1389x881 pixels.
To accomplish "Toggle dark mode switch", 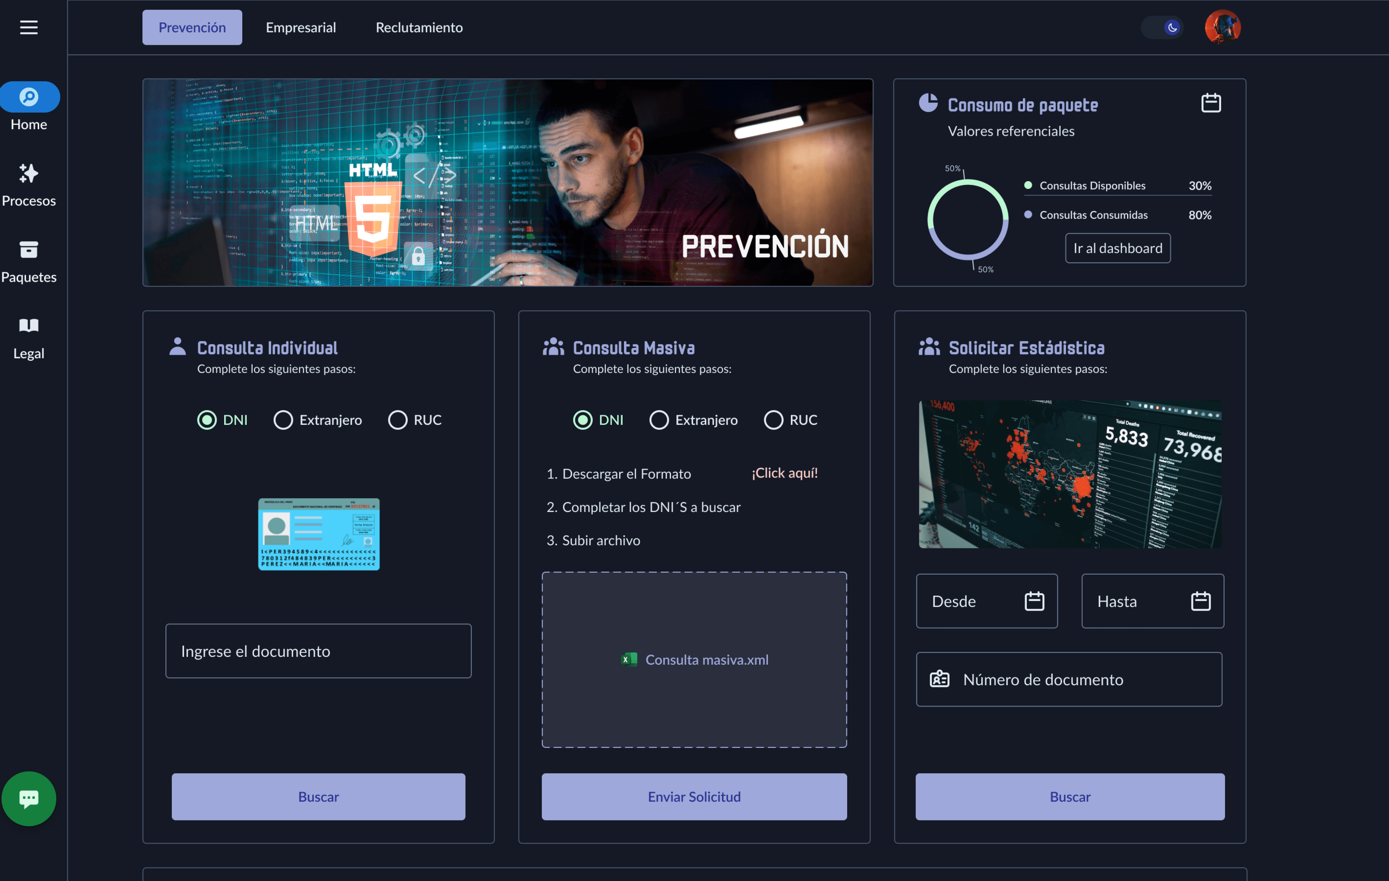I will (x=1162, y=27).
